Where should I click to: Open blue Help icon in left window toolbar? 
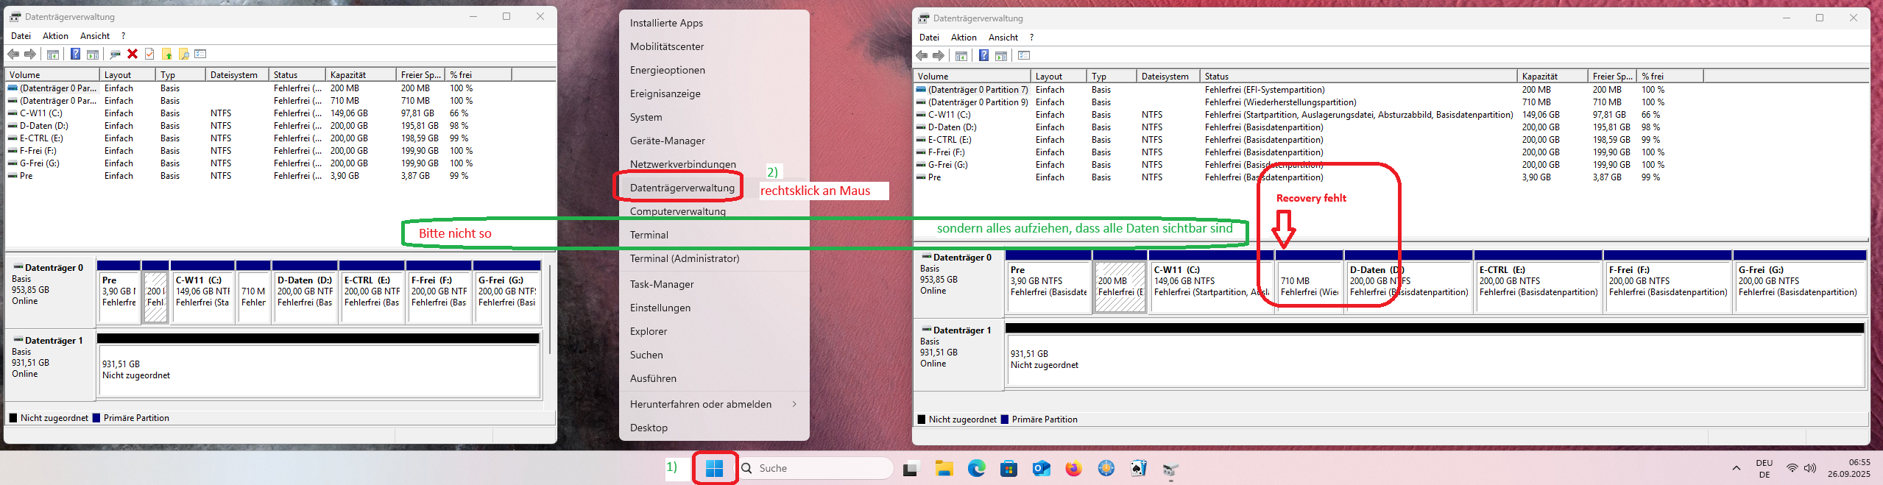tap(75, 54)
